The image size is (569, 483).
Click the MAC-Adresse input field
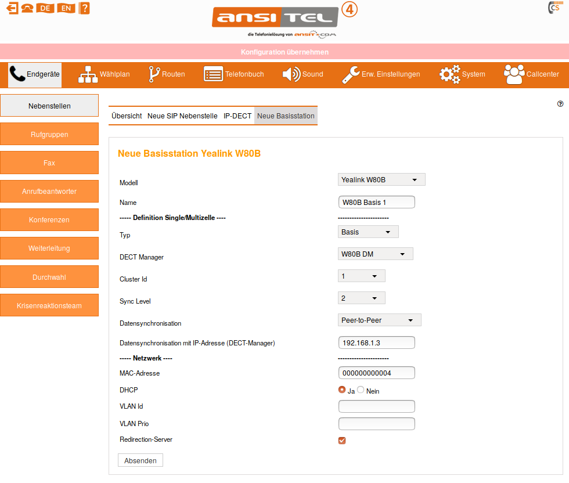pyautogui.click(x=376, y=373)
